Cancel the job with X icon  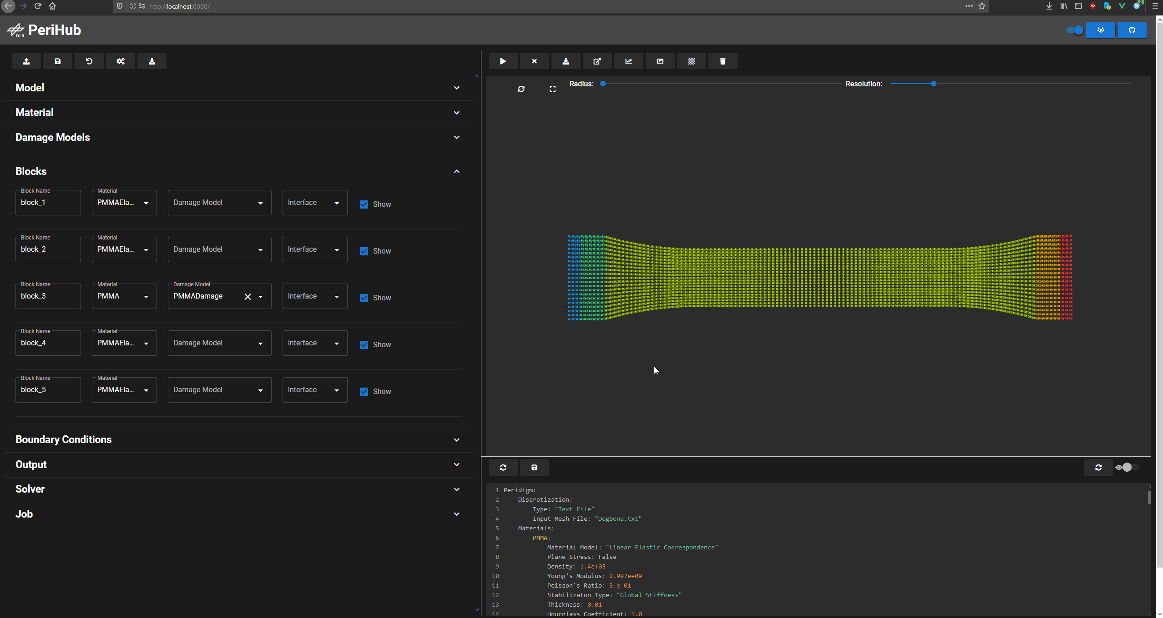tap(535, 61)
